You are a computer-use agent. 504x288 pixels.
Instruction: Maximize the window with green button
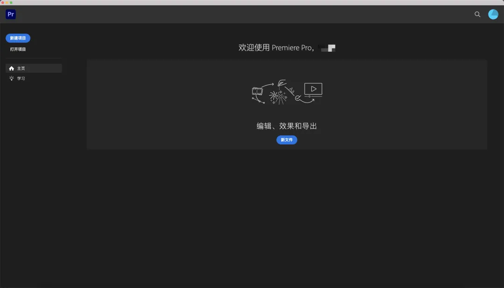click(x=11, y=3)
